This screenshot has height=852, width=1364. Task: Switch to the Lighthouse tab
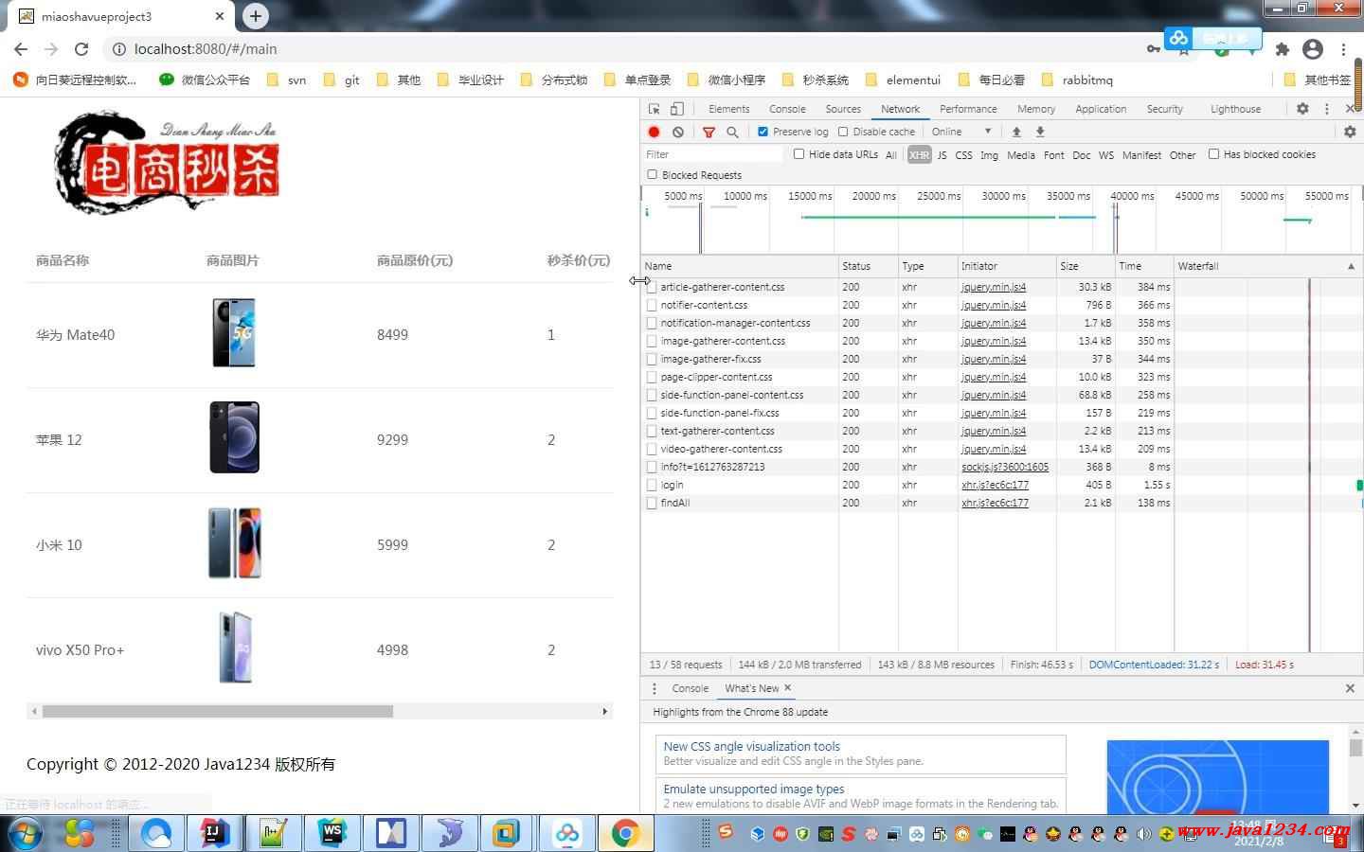tap(1235, 109)
